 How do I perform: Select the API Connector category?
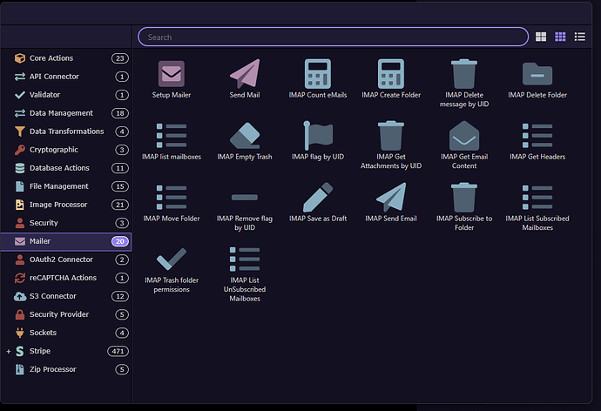pos(66,77)
